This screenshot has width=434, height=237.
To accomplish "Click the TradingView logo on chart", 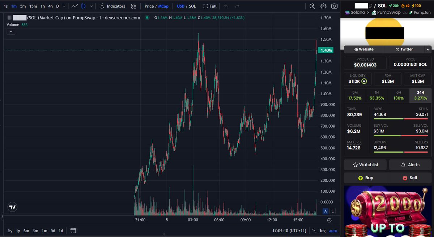I will pyautogui.click(x=13, y=207).
